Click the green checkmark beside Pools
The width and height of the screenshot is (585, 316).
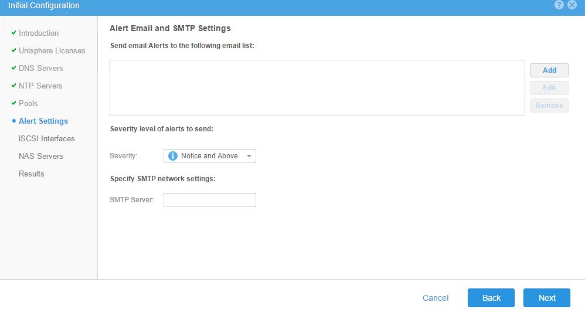pos(13,103)
